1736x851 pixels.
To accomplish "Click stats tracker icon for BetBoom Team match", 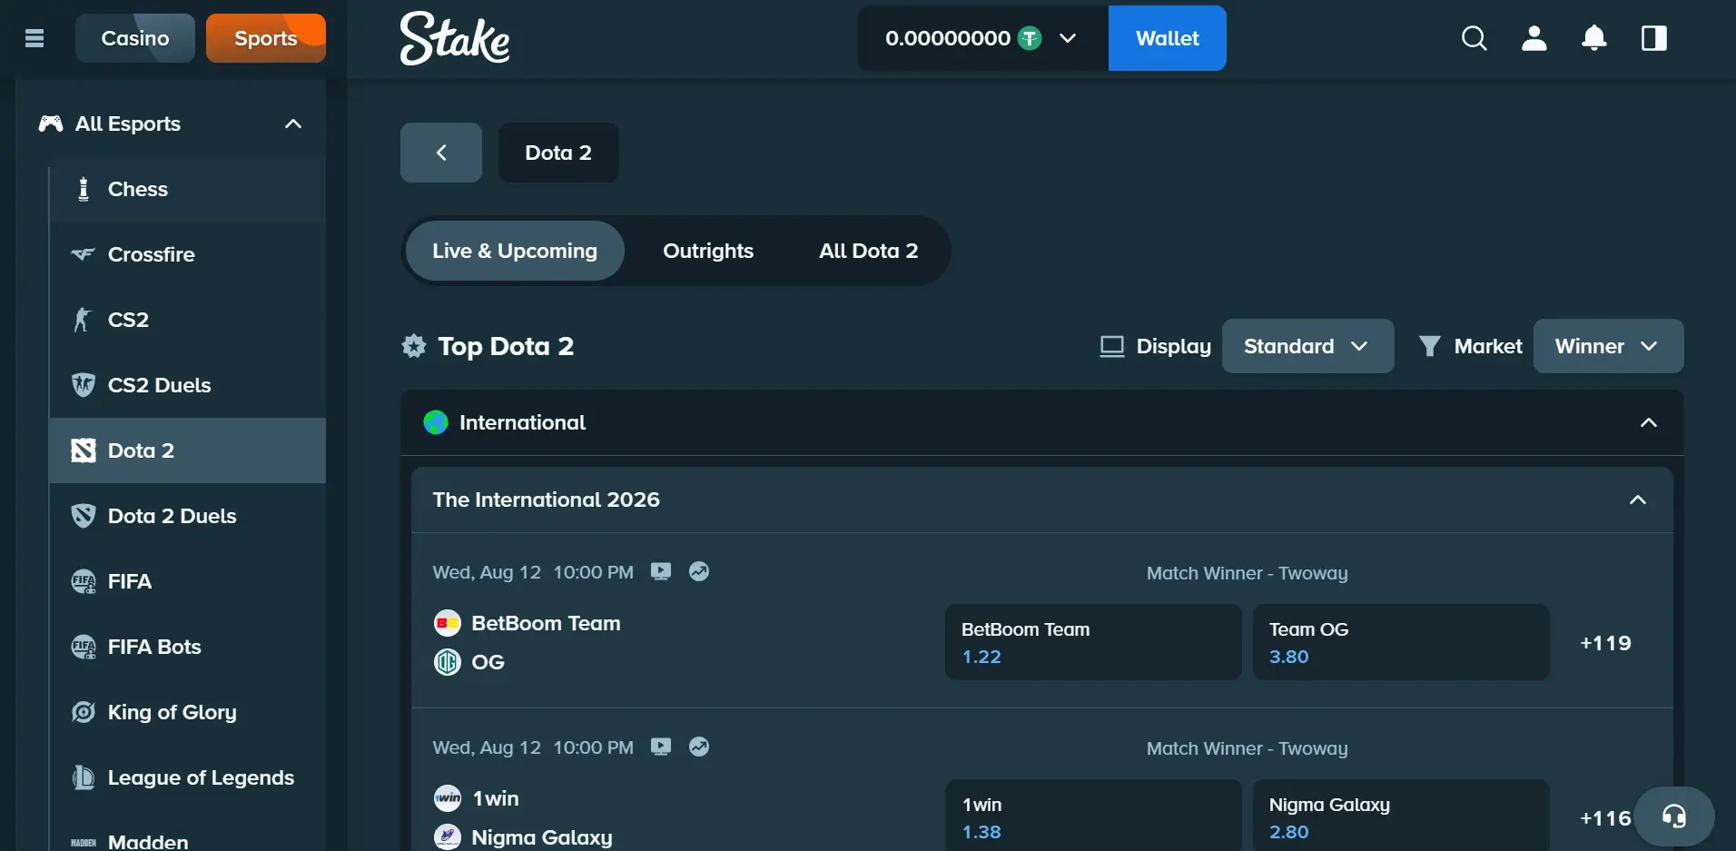I will (x=699, y=571).
